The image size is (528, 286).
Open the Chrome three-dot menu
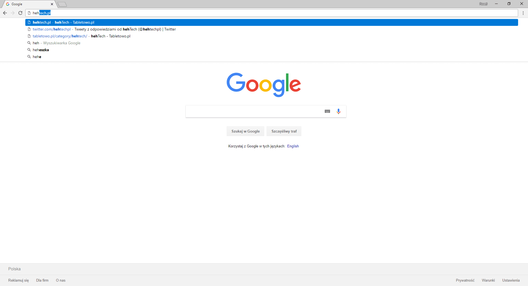point(523,13)
